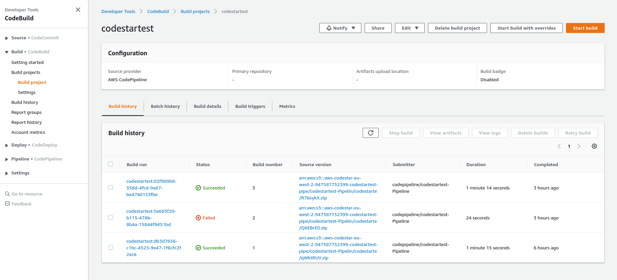Click the Feedback speech bubble icon
This screenshot has height=280, width=617.
pyautogui.click(x=7, y=204)
